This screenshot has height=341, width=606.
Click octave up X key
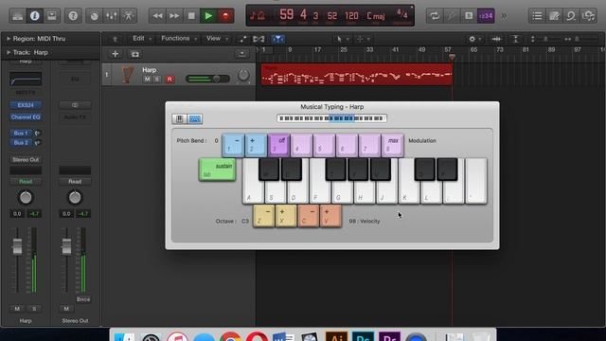click(x=286, y=216)
